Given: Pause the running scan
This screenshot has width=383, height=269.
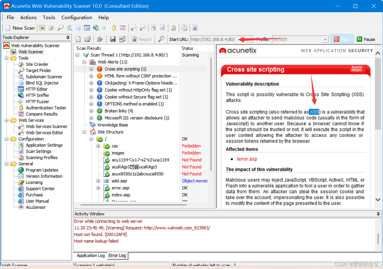Looking at the screenshot, I should pos(366,39).
